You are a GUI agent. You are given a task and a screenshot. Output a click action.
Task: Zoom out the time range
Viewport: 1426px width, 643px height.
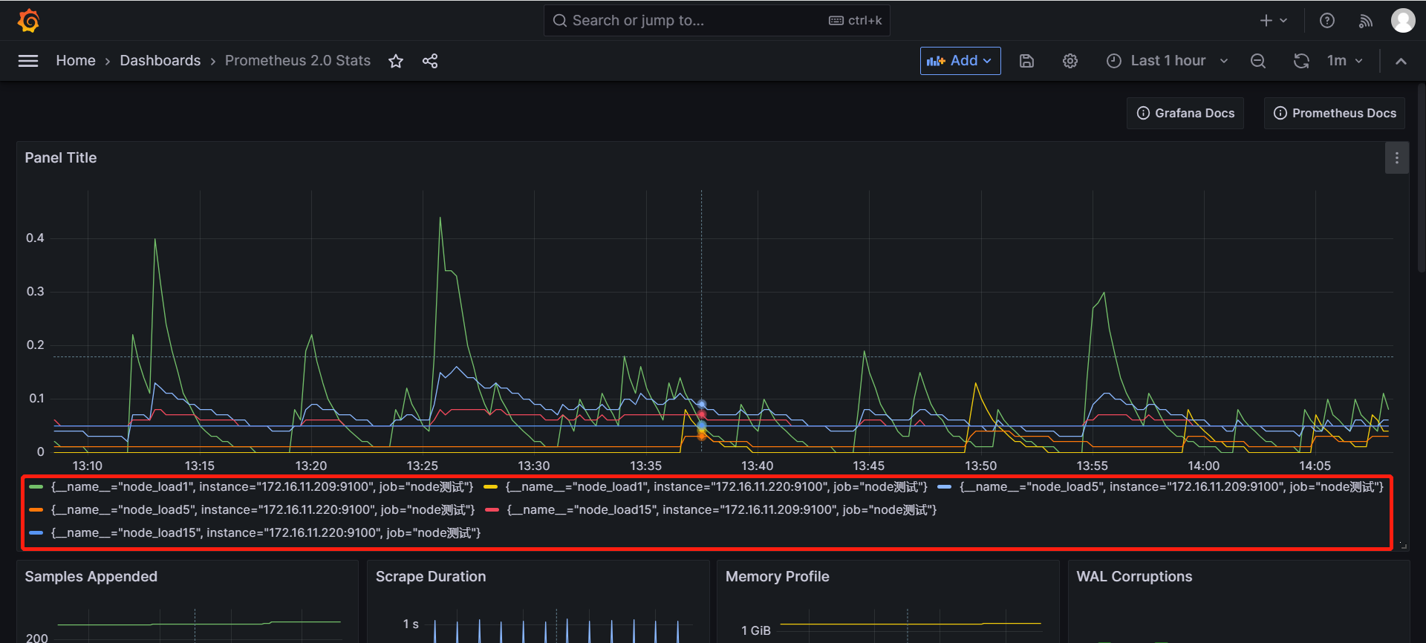1257,61
